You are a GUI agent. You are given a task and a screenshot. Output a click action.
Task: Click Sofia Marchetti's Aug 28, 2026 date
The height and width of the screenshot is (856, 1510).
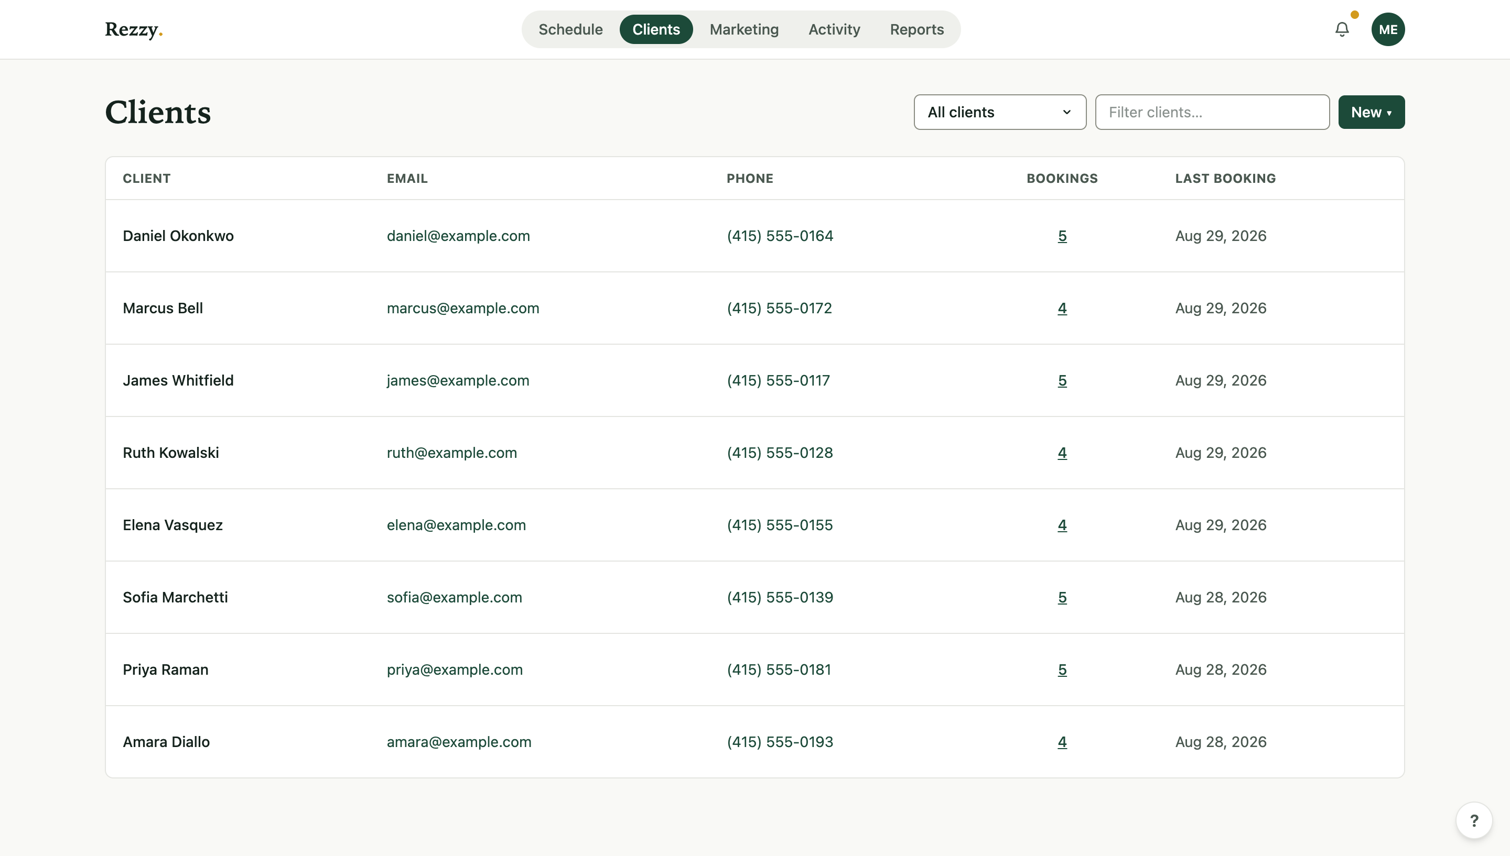[x=1221, y=597]
